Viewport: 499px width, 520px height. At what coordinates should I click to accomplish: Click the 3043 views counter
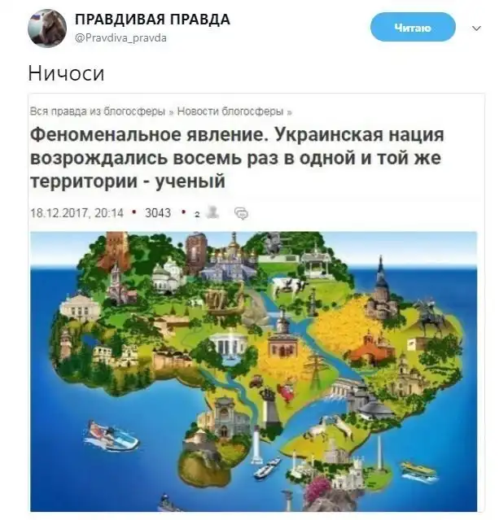tap(158, 212)
